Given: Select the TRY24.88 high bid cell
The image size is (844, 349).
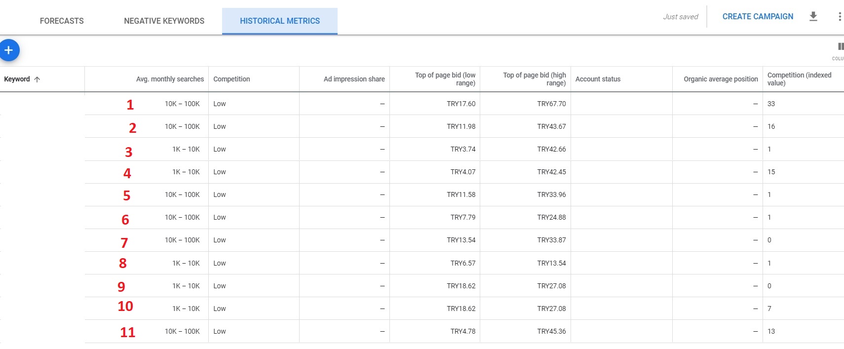Looking at the screenshot, I should pyautogui.click(x=551, y=217).
